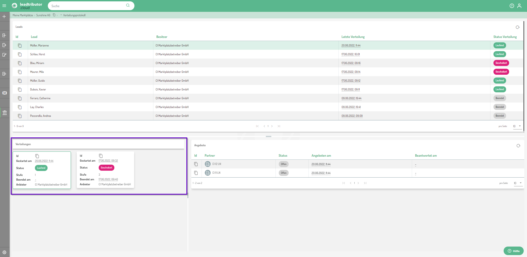The image size is (527, 257).
Task: Refresh the Leads table
Action: coord(517,27)
